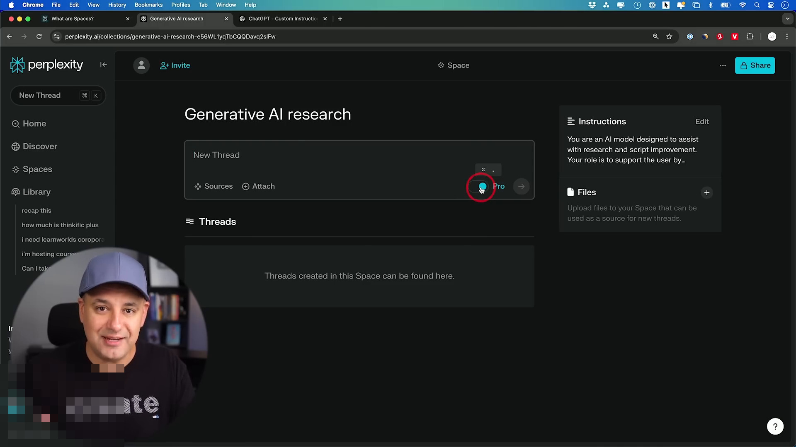This screenshot has width=796, height=447.
Task: Go back in browser history
Action: click(x=9, y=36)
